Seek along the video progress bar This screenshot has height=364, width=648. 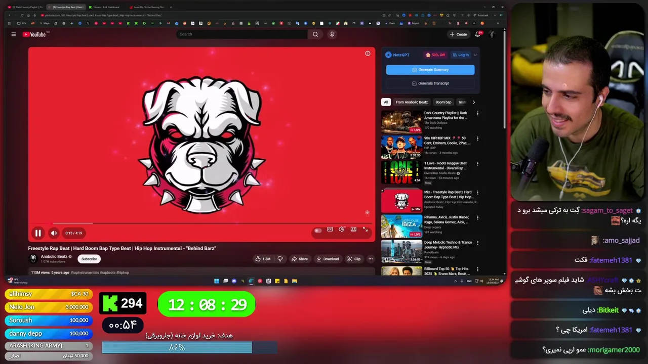[201, 223]
